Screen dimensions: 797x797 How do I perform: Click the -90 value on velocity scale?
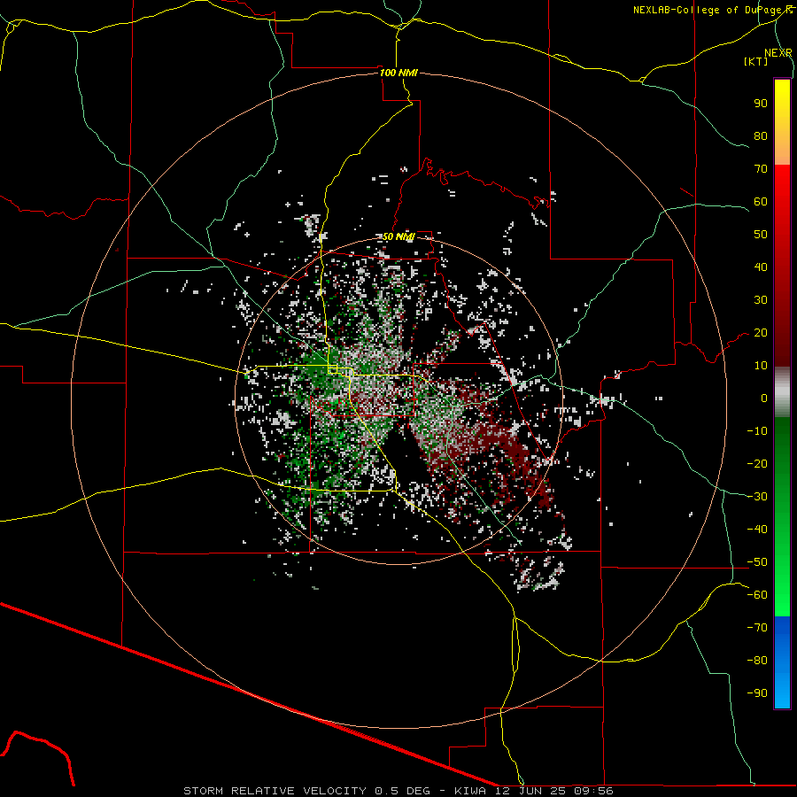(757, 693)
